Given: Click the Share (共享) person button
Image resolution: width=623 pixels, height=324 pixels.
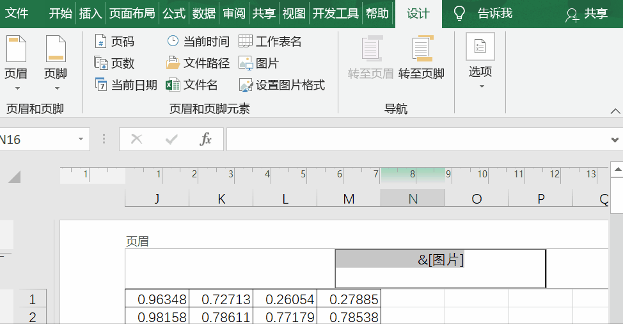Looking at the screenshot, I should tap(587, 14).
